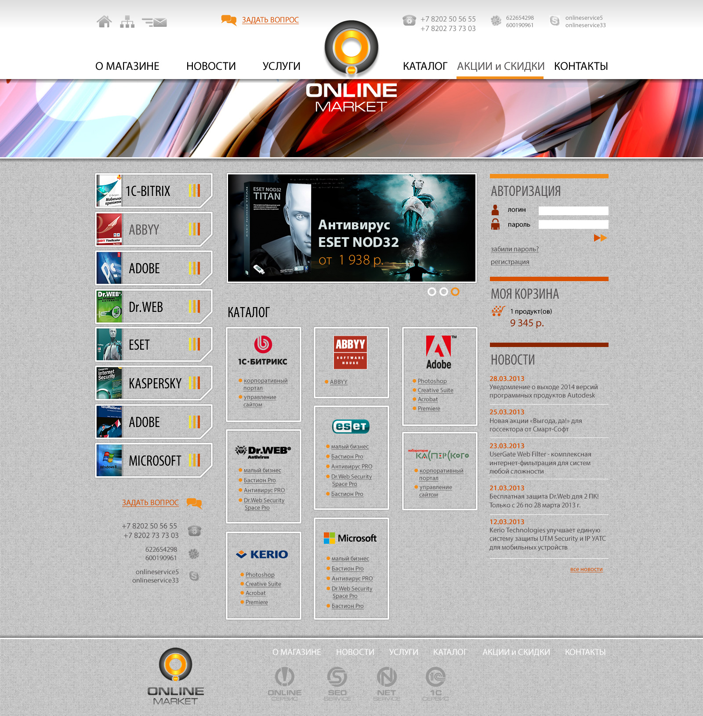
Task: Click the ABBYY Software House logo
Action: click(x=350, y=352)
